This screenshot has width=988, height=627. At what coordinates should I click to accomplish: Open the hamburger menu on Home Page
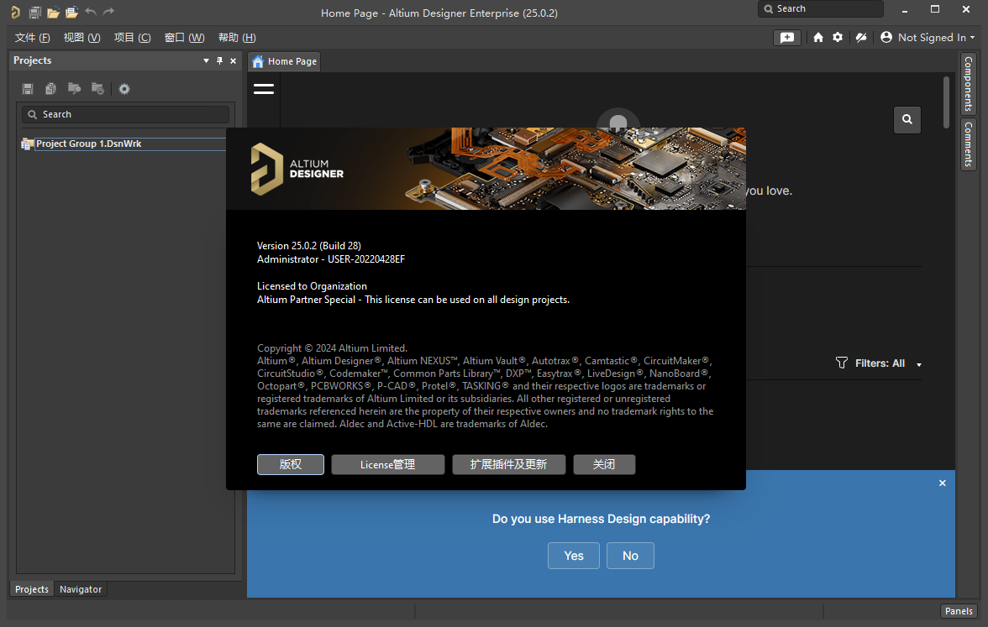pyautogui.click(x=264, y=89)
